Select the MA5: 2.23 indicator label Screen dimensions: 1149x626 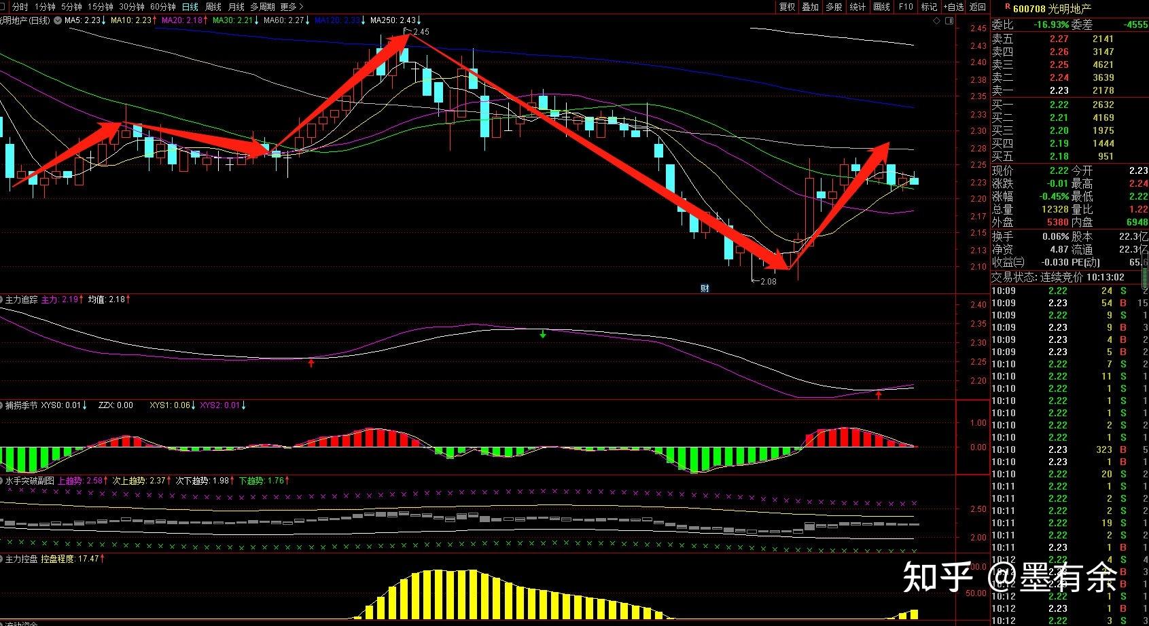pyautogui.click(x=84, y=21)
